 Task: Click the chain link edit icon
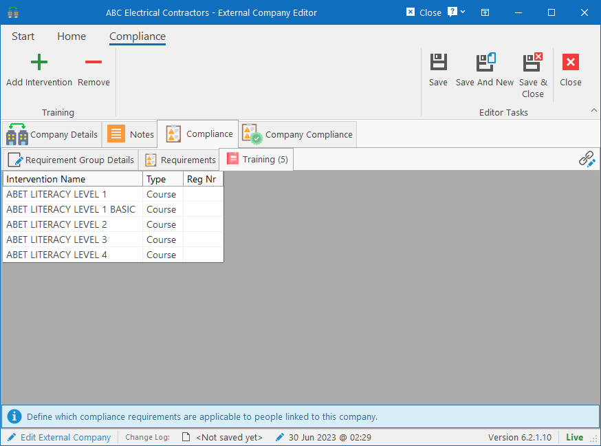tap(587, 159)
